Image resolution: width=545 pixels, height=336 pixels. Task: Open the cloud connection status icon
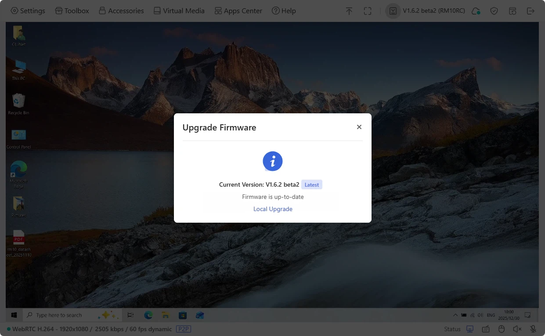coord(476,11)
